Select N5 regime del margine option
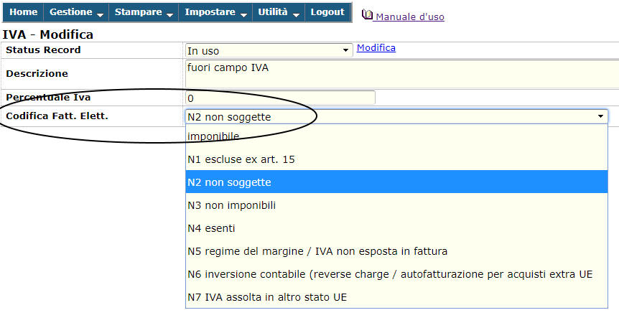Screen dimensions: 619x328 click(317, 251)
